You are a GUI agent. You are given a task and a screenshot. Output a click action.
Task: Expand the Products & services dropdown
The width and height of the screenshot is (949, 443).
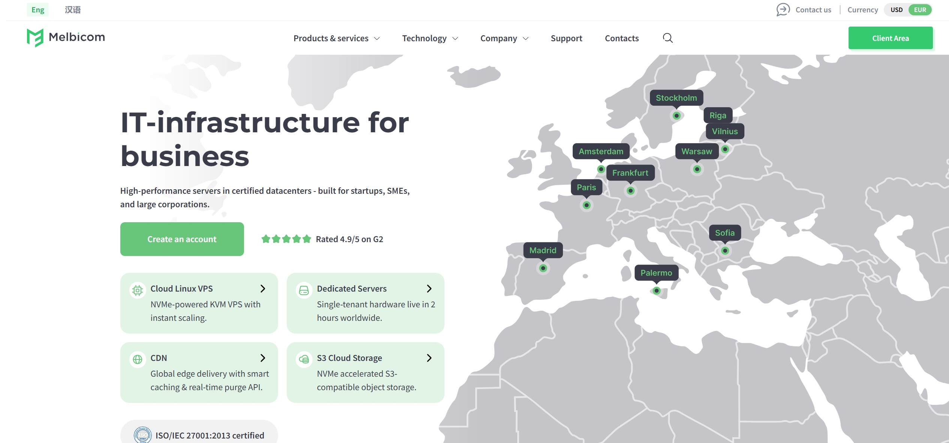(x=337, y=38)
